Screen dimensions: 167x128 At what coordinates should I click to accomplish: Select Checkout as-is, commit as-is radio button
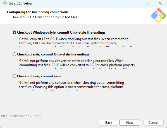14,76
